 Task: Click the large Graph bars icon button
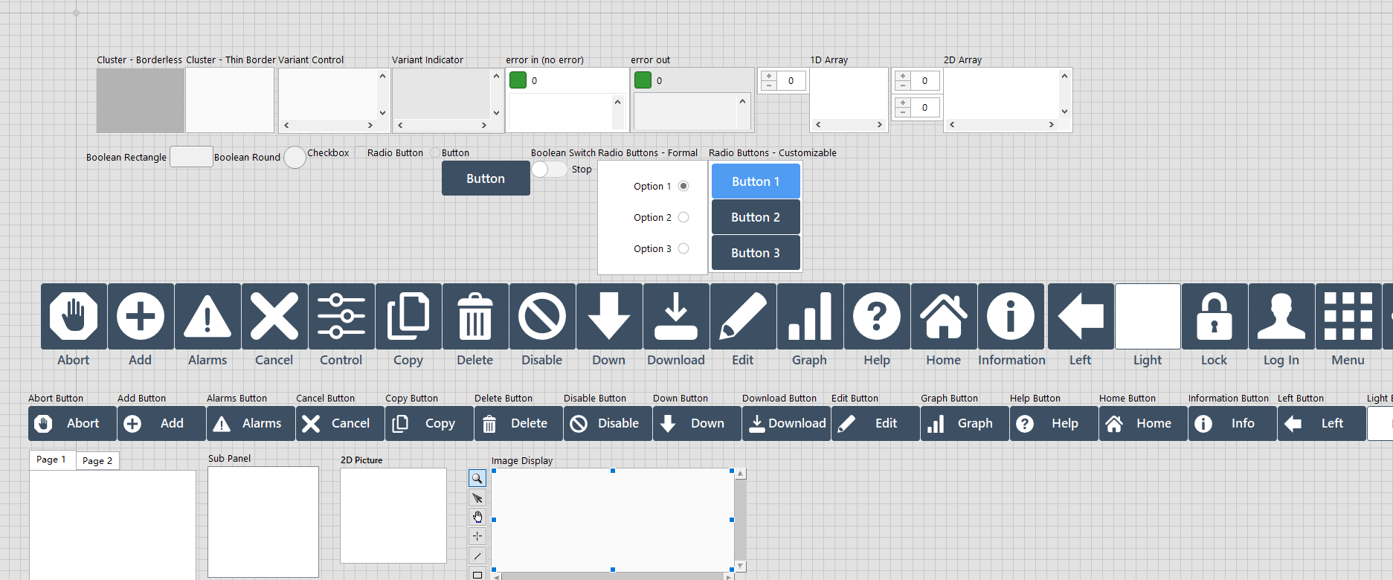[810, 316]
